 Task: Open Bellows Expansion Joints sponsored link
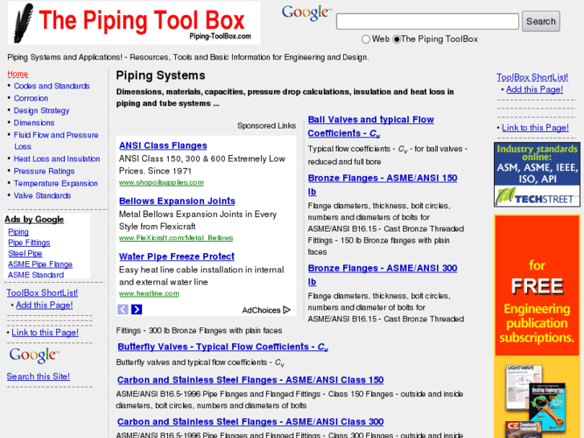point(178,201)
